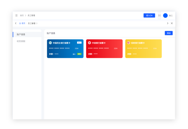This screenshot has height=129, width=188.
Task: Close the 员工管理 tab via its icon
Action: (37, 23)
